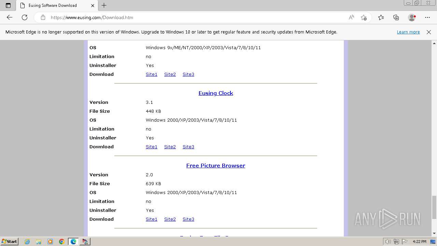This screenshot has height=246, width=437.
Task: Download Eusing Clock from Site2
Action: (170, 147)
